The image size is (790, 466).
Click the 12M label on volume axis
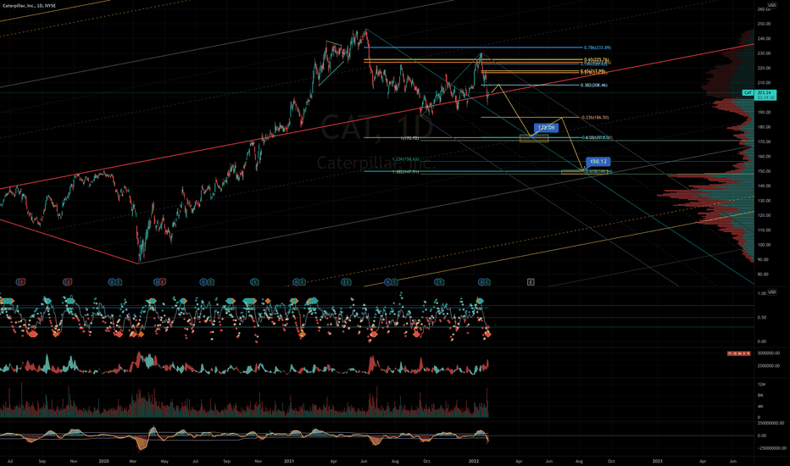(761, 385)
